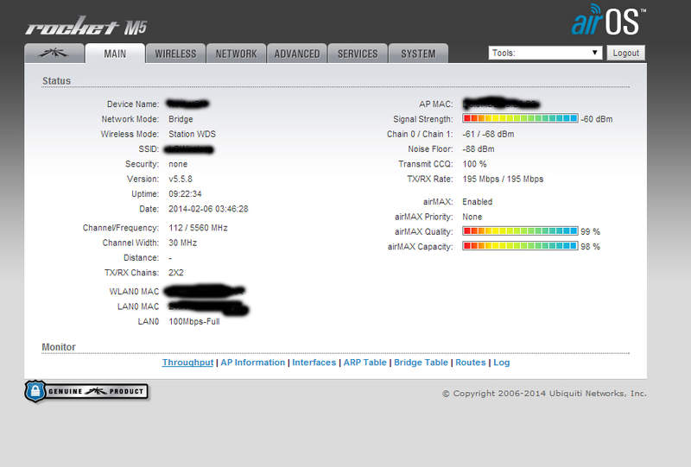Open the Ubiquiti logo airMAX tab
691x467 pixels.
54,54
